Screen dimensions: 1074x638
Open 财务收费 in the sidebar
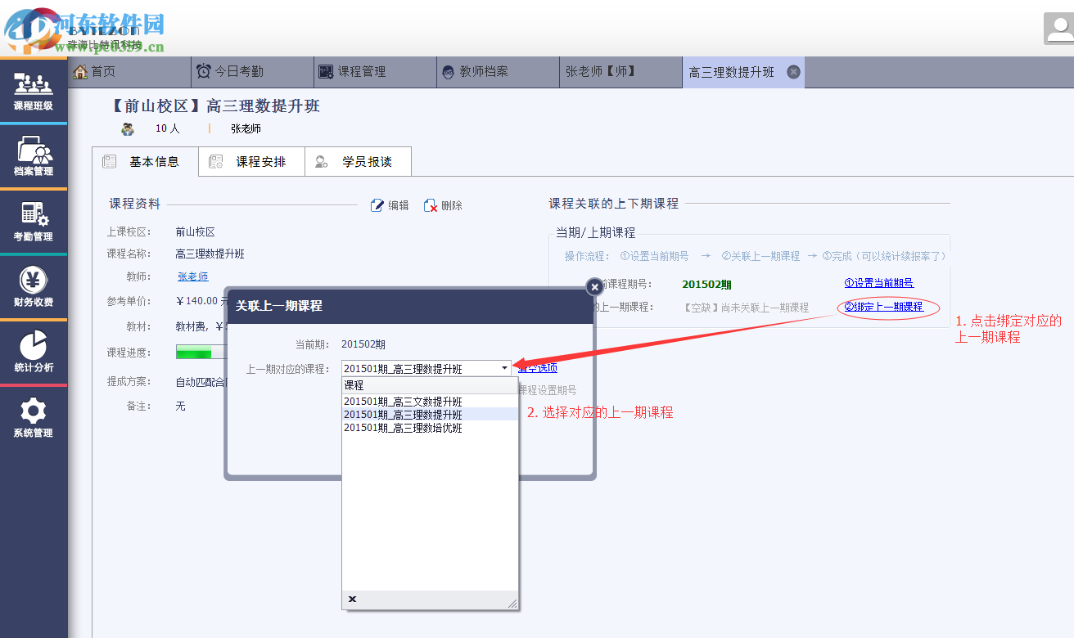[33, 287]
